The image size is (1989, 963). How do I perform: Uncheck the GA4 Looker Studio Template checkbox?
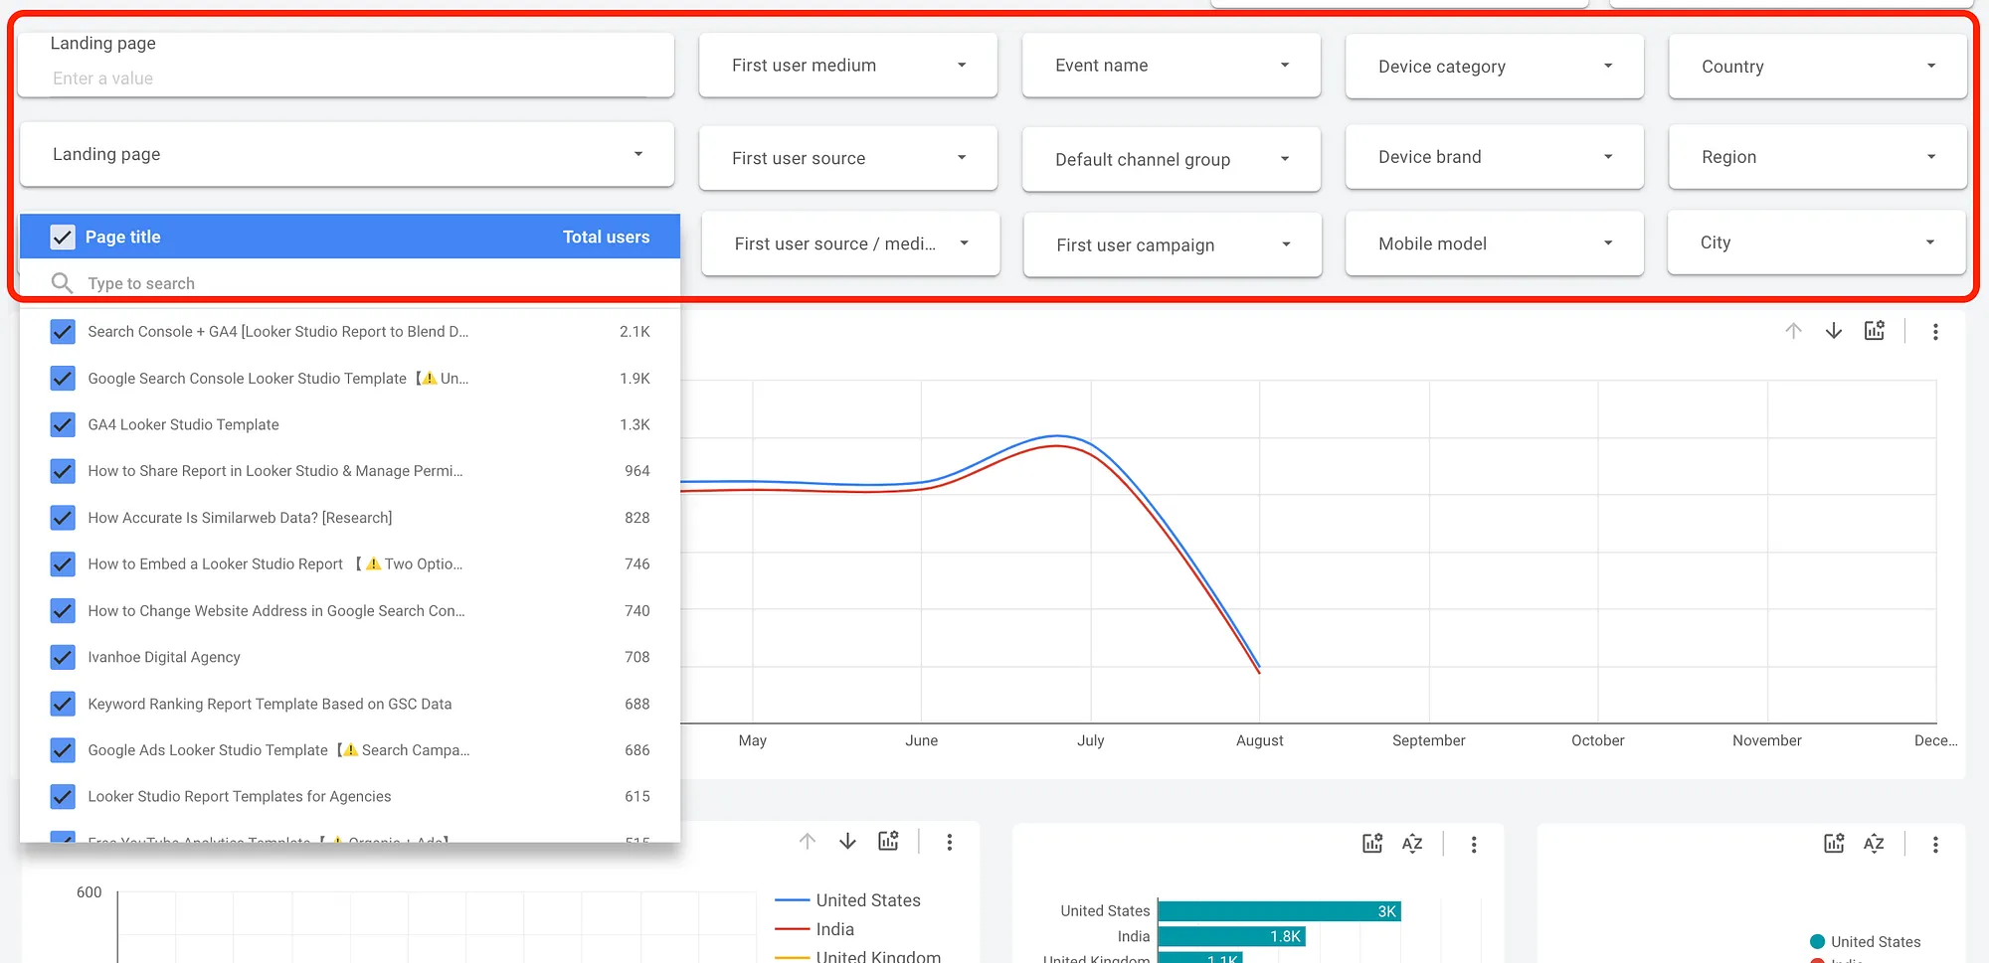pyautogui.click(x=63, y=424)
